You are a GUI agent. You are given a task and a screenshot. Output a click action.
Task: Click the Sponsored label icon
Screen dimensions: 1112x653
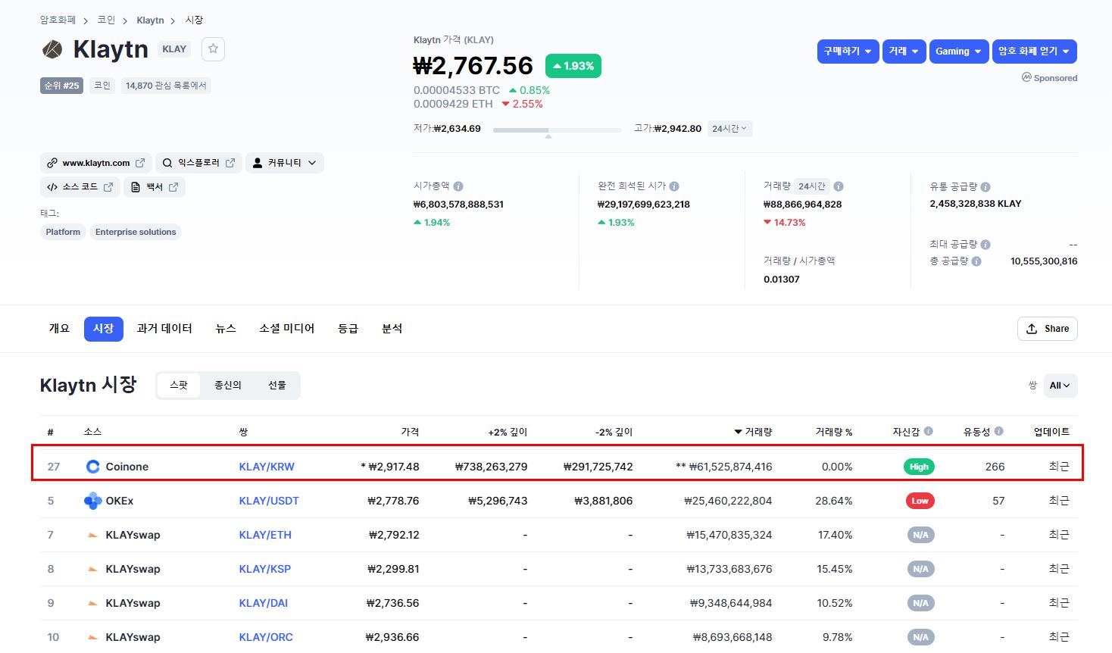1026,77
